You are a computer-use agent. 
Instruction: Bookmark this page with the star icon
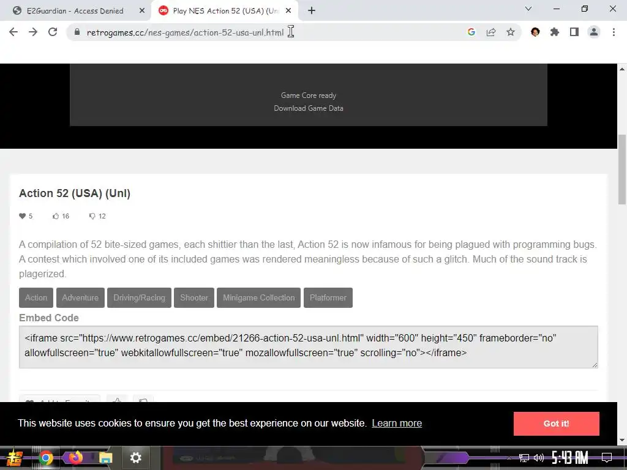coord(511,32)
